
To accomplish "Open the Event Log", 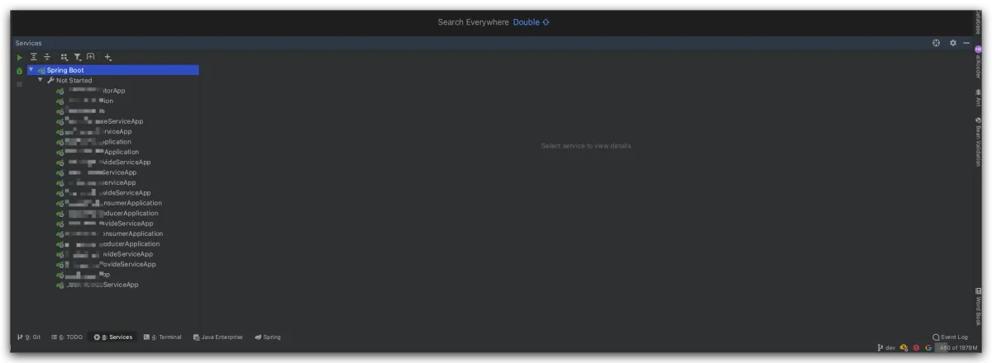I will tap(950, 337).
